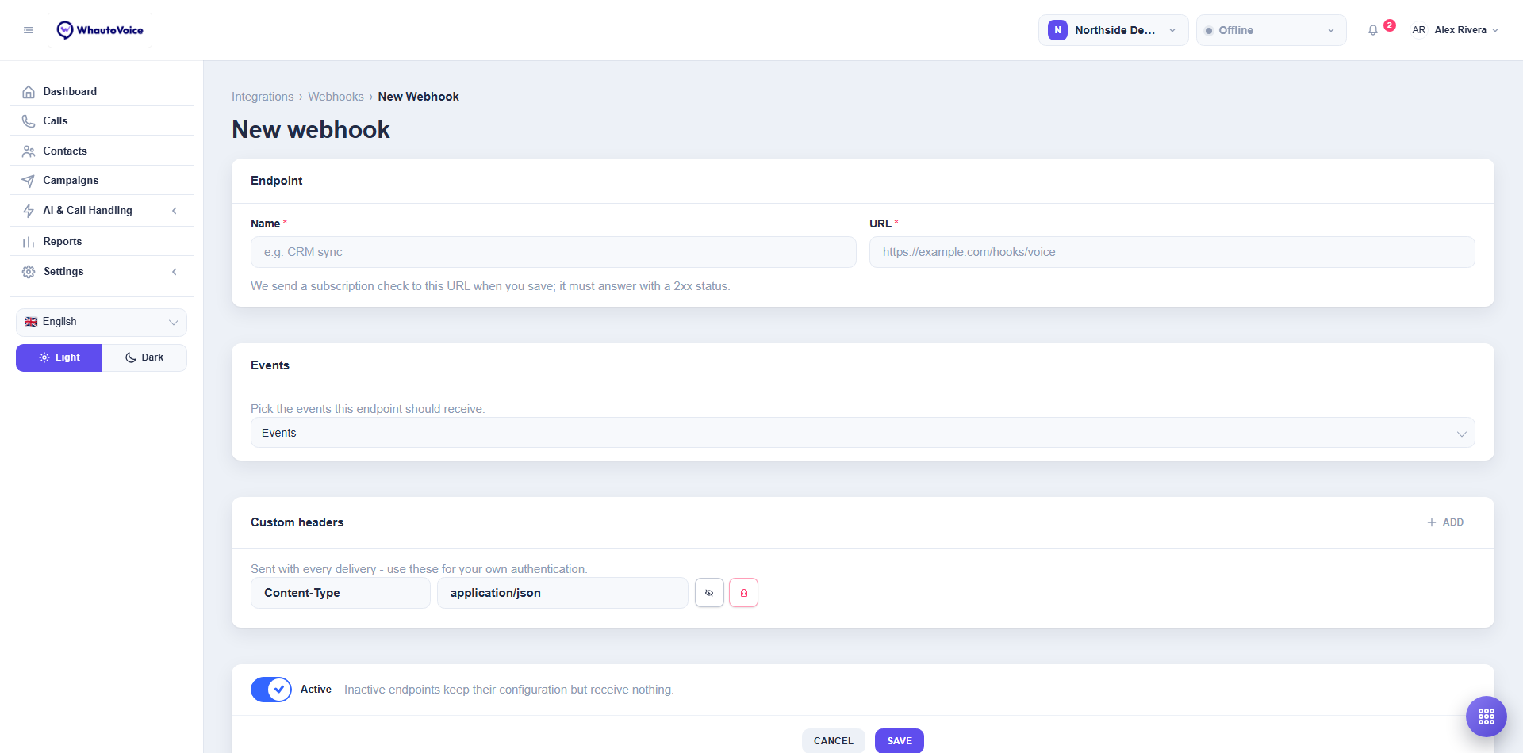Expand the AI & Call Handling submenu chevron
This screenshot has width=1523, height=753.
[x=175, y=211]
